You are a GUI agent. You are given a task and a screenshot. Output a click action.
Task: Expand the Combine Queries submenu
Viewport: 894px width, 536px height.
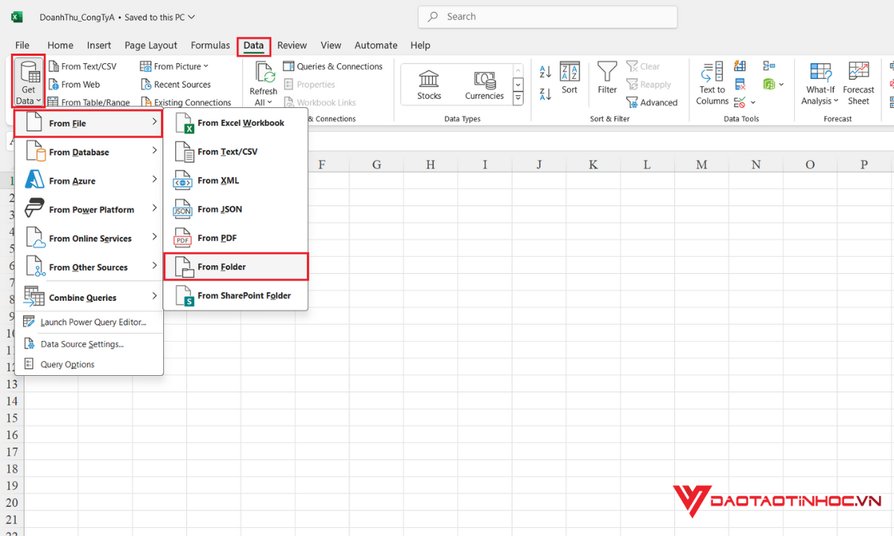pos(89,297)
